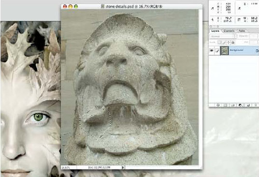Delete layer using trash icon
Image resolution: width=259 pixels, height=177 pixels.
[255, 105]
